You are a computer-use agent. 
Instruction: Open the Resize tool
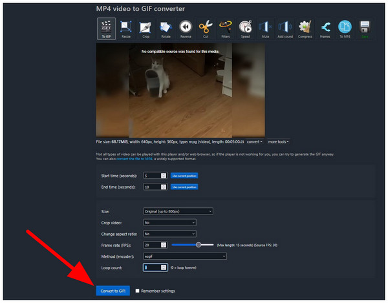coord(126,28)
